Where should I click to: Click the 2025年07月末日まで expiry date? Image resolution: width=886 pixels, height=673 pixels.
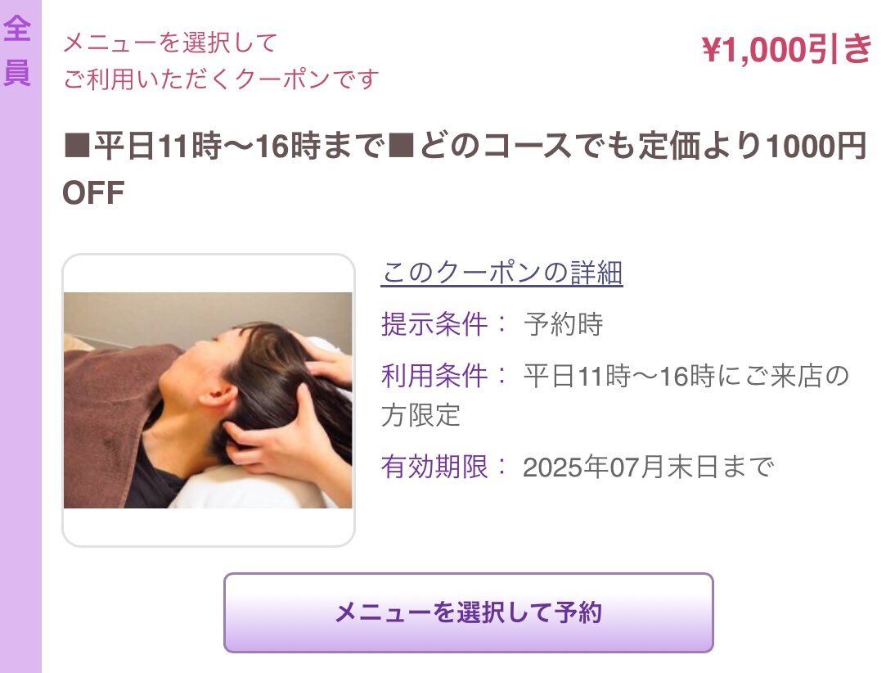tap(648, 467)
